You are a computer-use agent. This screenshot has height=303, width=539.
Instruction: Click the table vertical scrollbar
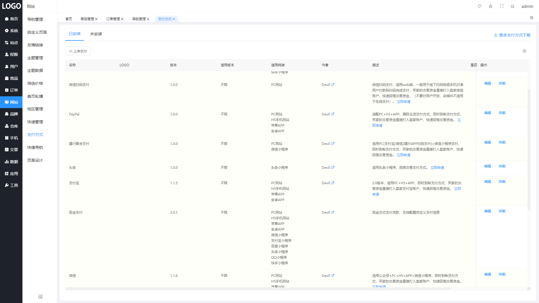coord(529,150)
